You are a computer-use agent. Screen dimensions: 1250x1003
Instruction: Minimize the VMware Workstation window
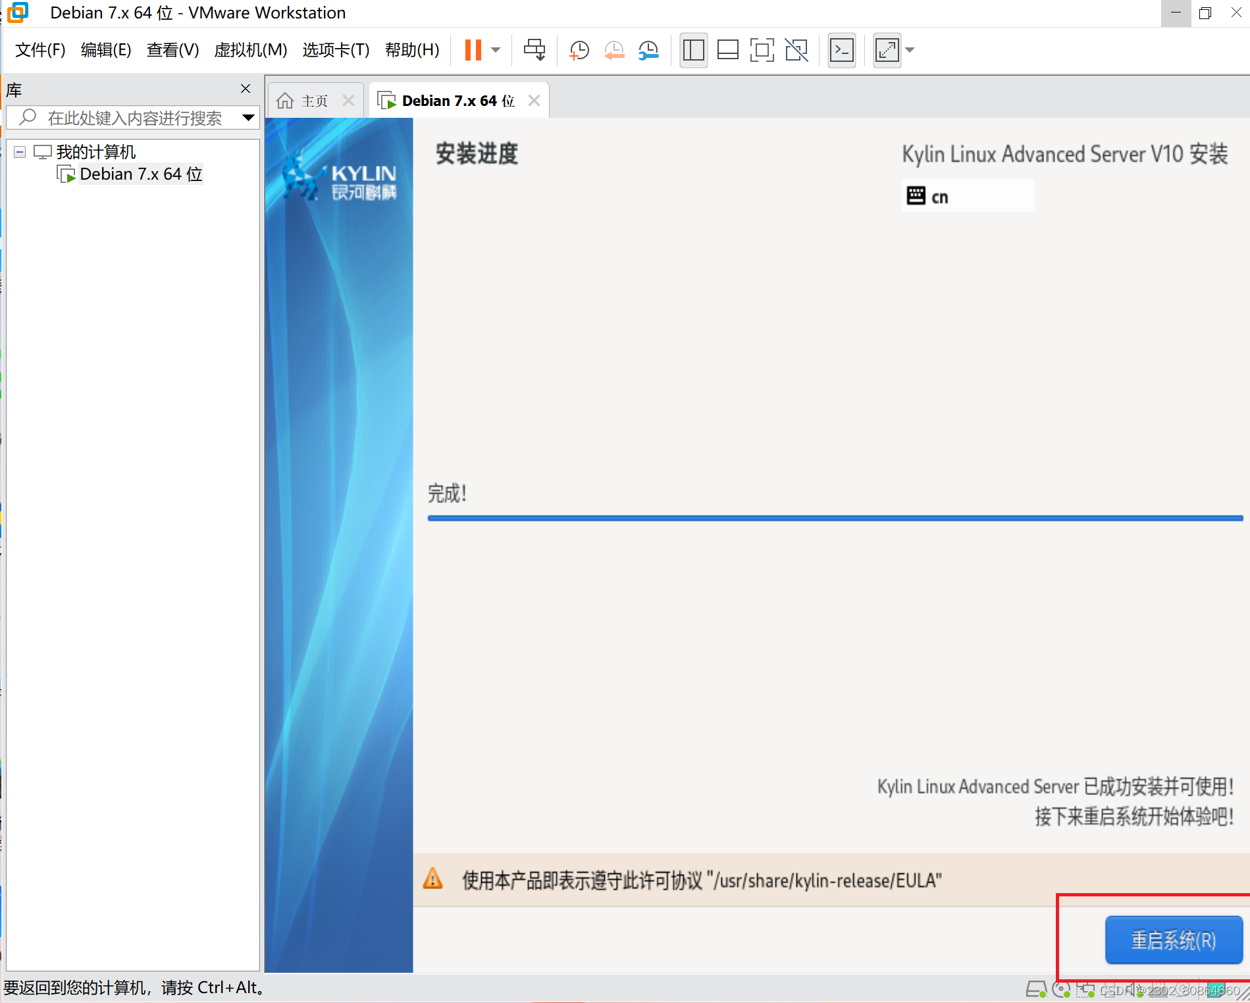[1176, 13]
